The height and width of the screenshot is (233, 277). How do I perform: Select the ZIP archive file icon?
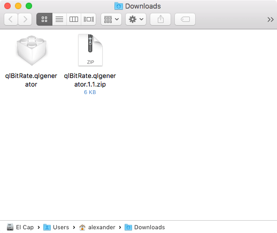coord(90,50)
